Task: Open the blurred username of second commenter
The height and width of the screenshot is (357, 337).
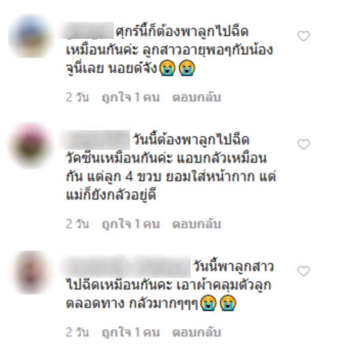Action: tap(95, 140)
